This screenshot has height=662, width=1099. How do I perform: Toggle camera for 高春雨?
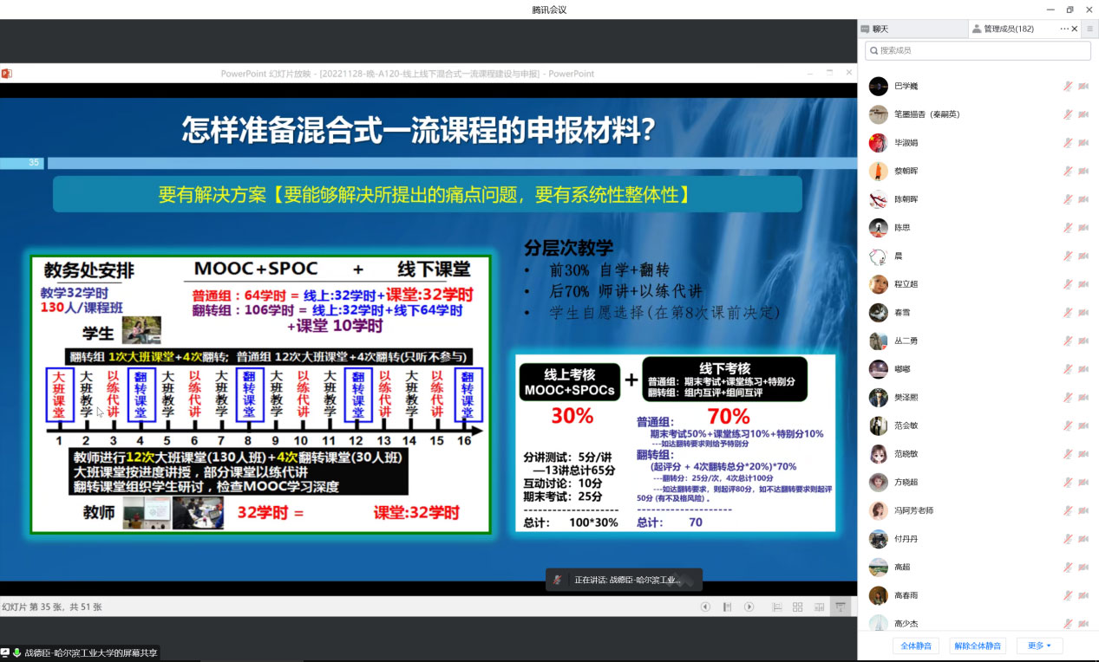(1083, 594)
